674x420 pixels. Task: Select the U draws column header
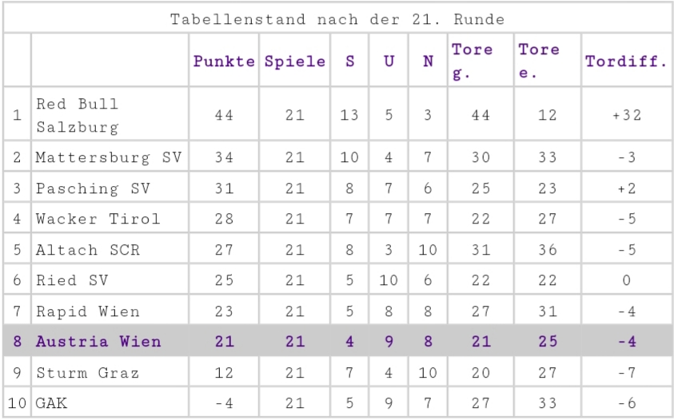389,61
